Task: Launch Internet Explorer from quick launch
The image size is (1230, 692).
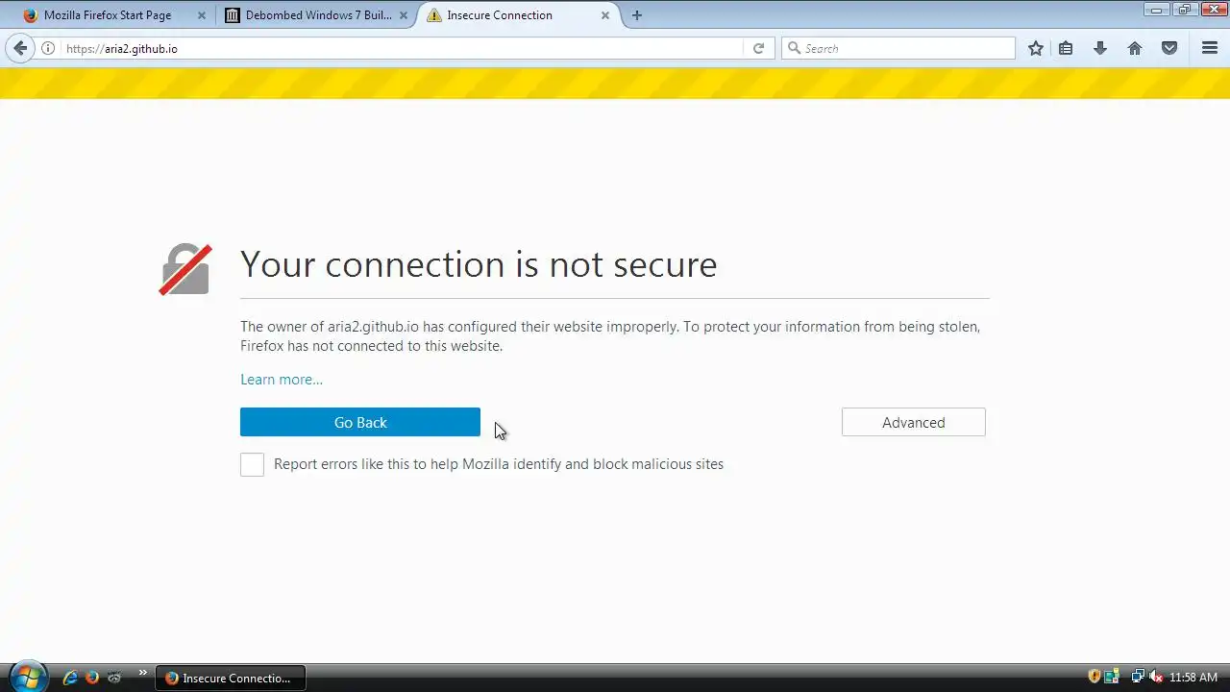Action: [70, 678]
